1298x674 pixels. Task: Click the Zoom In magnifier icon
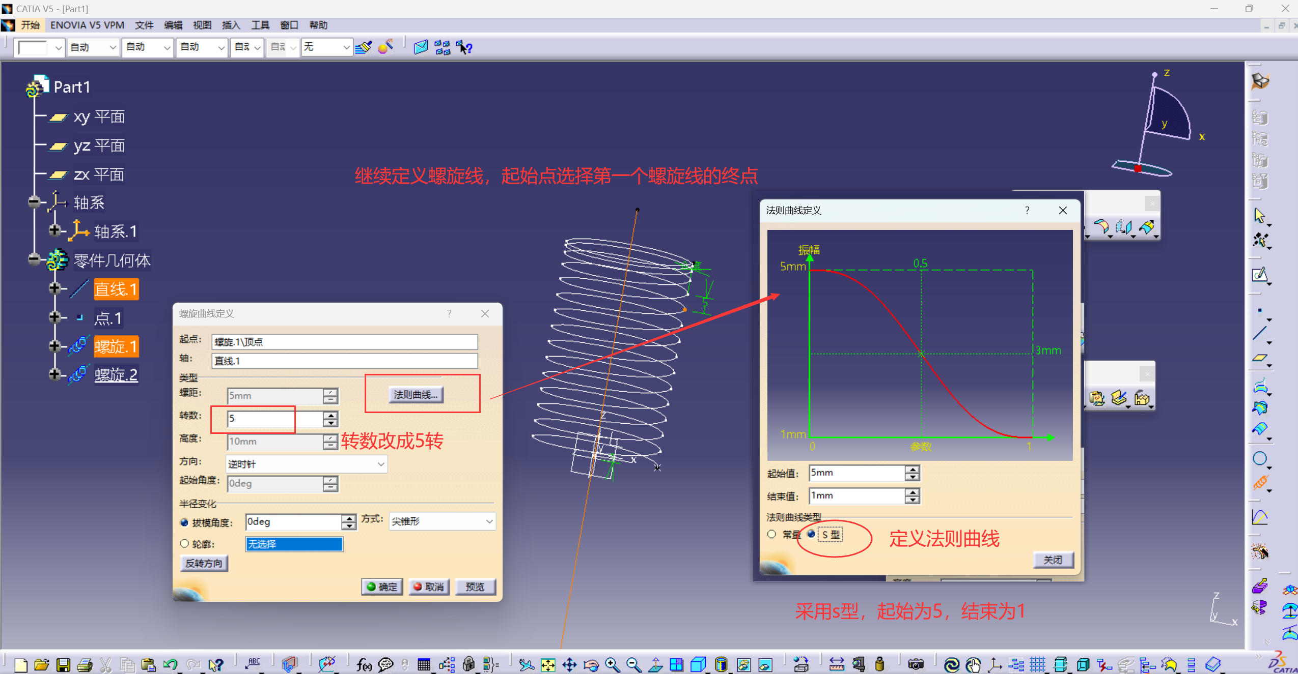coord(612,664)
